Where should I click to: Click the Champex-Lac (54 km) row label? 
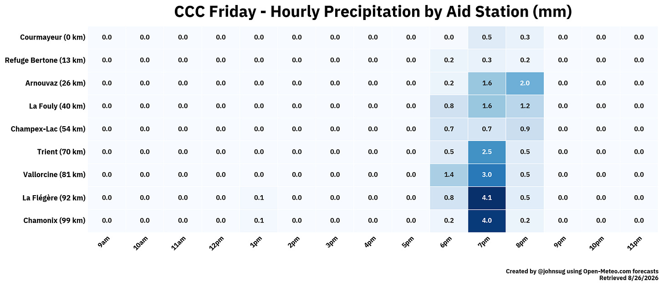[48, 129]
